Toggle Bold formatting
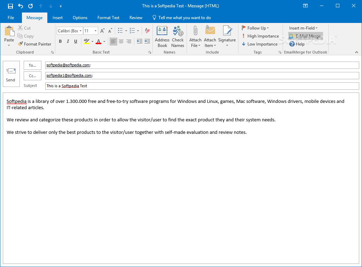 (x=60, y=41)
